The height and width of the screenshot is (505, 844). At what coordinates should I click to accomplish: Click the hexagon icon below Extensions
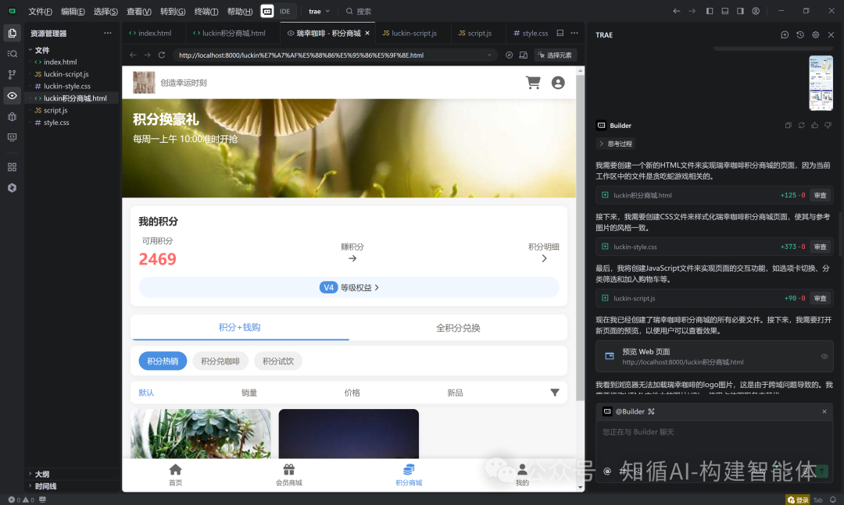click(12, 187)
